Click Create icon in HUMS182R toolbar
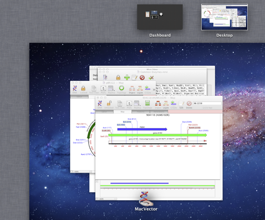The image size is (265, 220). click(174, 103)
